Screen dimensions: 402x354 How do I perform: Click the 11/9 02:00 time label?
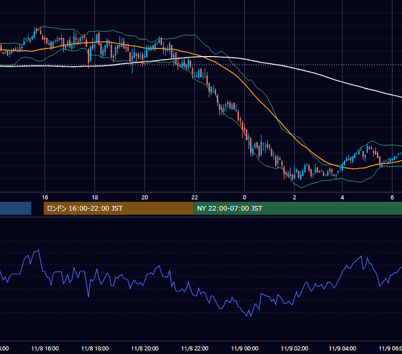[294, 348]
